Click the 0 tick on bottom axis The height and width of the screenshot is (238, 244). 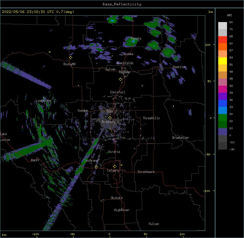[x=109, y=234]
